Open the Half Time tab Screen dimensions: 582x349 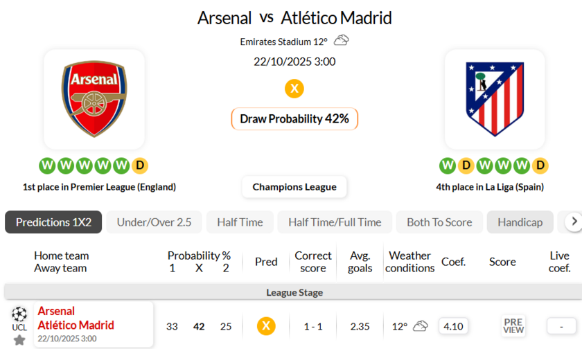tap(240, 222)
